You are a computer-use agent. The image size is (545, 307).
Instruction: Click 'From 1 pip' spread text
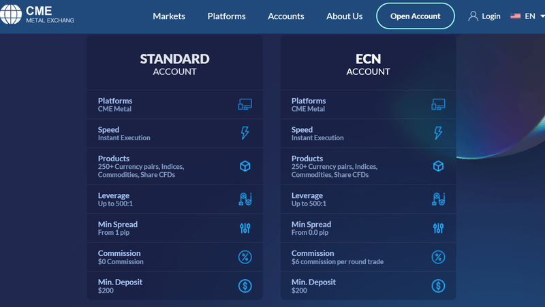click(114, 233)
